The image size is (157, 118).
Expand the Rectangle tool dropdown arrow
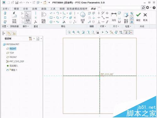(x=54, y=18)
